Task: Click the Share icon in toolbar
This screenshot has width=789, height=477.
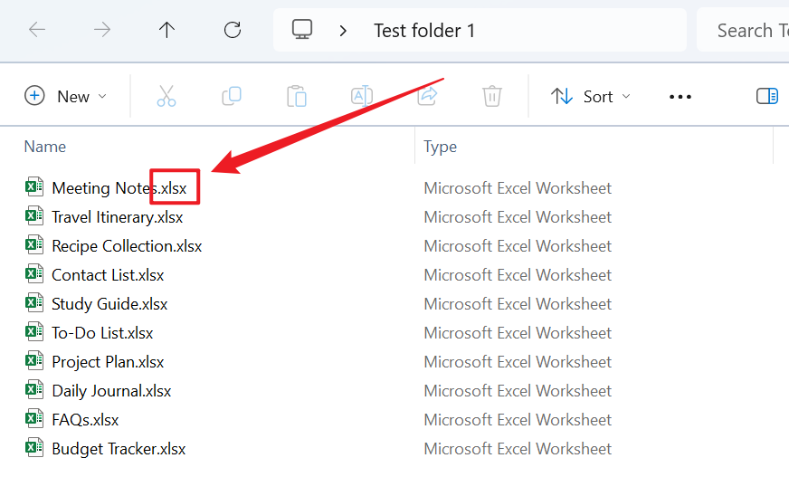Action: click(x=427, y=96)
